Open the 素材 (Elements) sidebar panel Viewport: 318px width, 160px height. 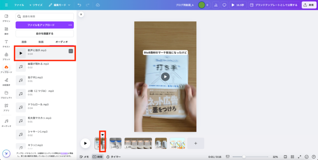coord(6,31)
